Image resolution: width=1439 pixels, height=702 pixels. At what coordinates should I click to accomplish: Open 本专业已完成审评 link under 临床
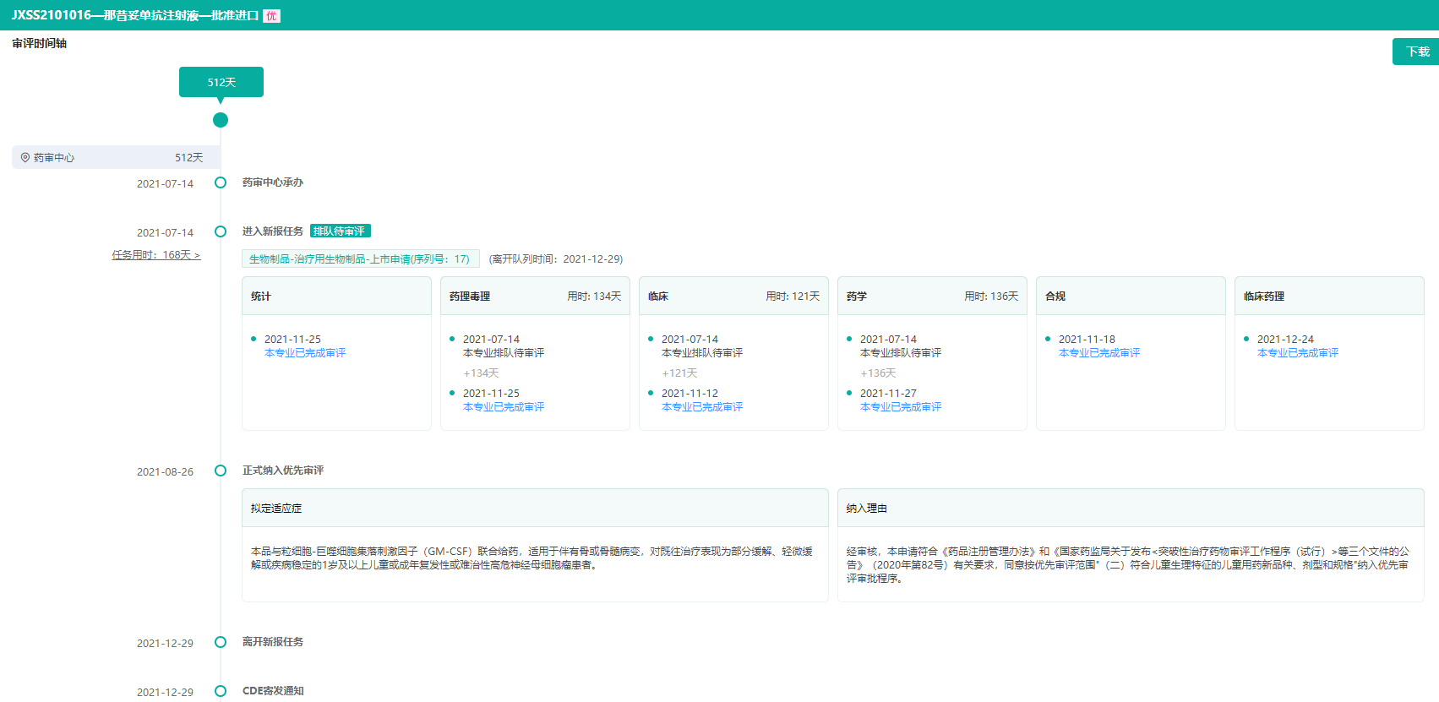click(x=702, y=407)
